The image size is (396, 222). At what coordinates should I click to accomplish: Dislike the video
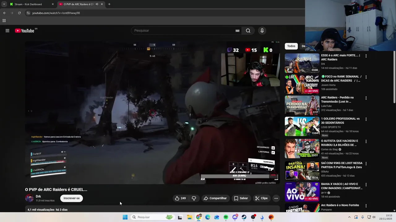194,198
